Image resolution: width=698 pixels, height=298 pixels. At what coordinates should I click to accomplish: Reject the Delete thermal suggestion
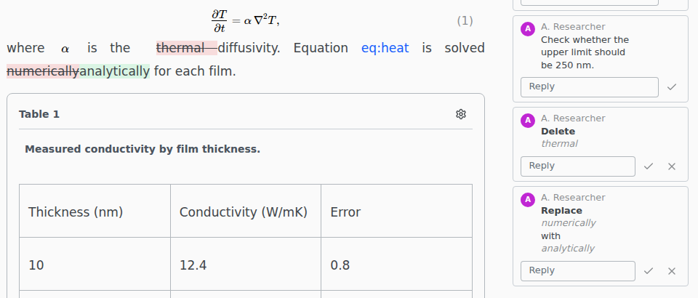point(672,166)
